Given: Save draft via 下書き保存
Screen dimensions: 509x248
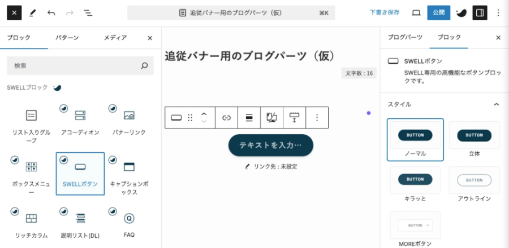Looking at the screenshot, I should (x=385, y=12).
